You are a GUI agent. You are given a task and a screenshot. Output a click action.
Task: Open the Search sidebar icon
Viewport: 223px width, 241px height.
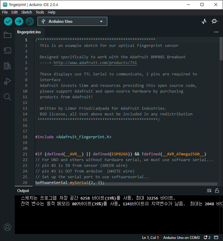click(8, 97)
